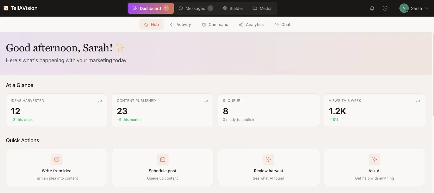Click the Ask AI sparkle icon

374,159
